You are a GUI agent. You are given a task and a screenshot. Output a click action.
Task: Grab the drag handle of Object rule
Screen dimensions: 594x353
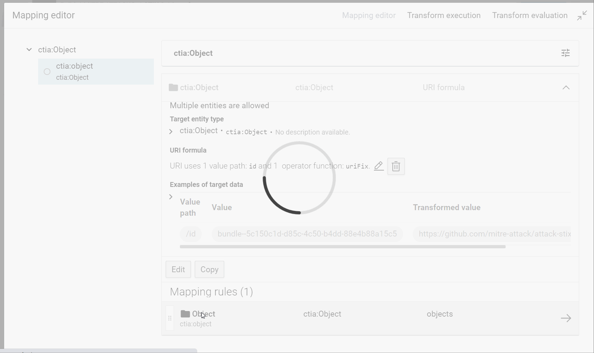[170, 318]
